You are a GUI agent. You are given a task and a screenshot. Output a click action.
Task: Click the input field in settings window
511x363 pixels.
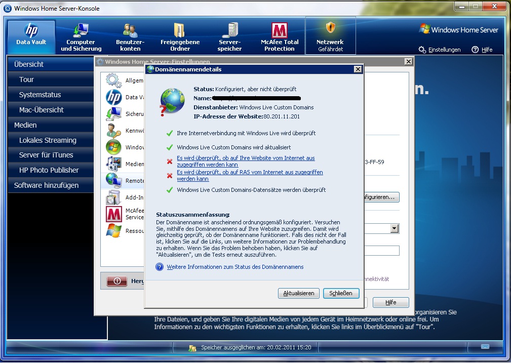(382, 251)
